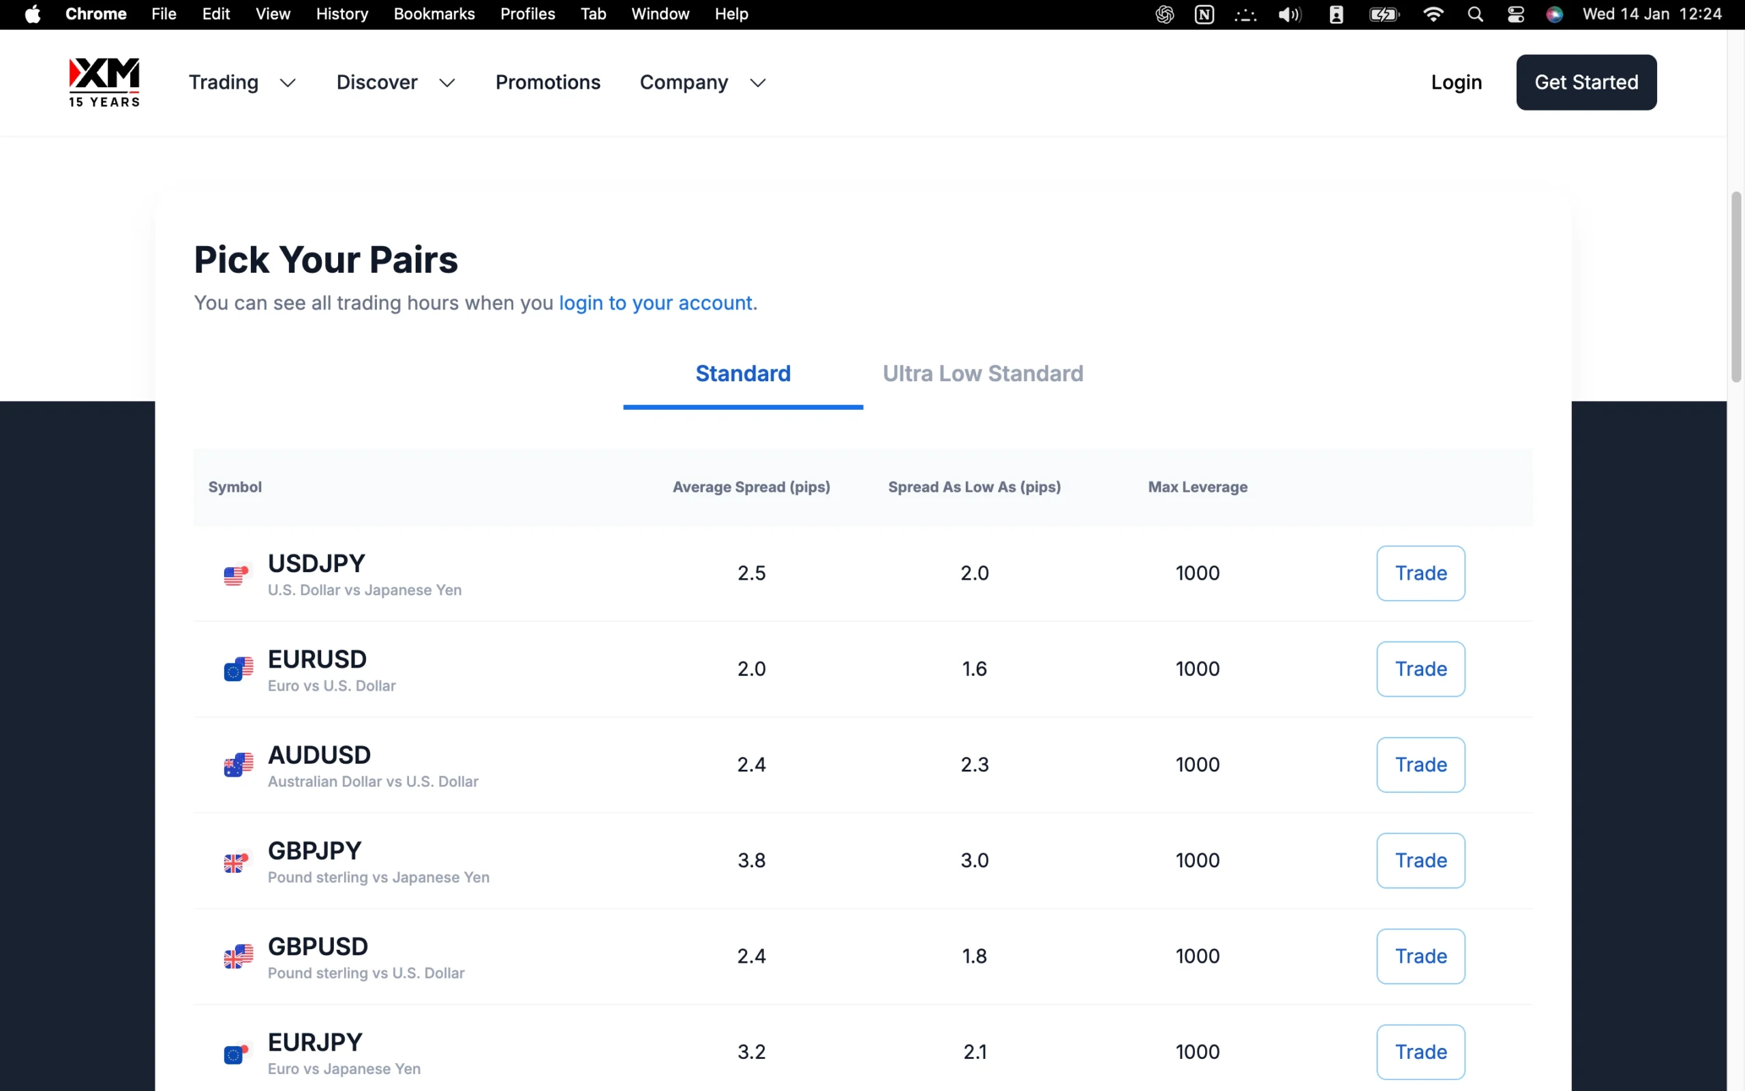Expand the Company navigation dropdown

[702, 83]
